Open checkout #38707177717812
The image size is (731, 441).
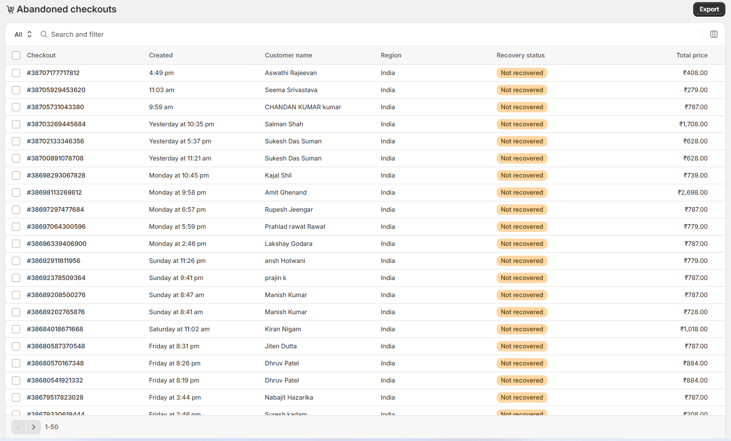pyautogui.click(x=53, y=73)
